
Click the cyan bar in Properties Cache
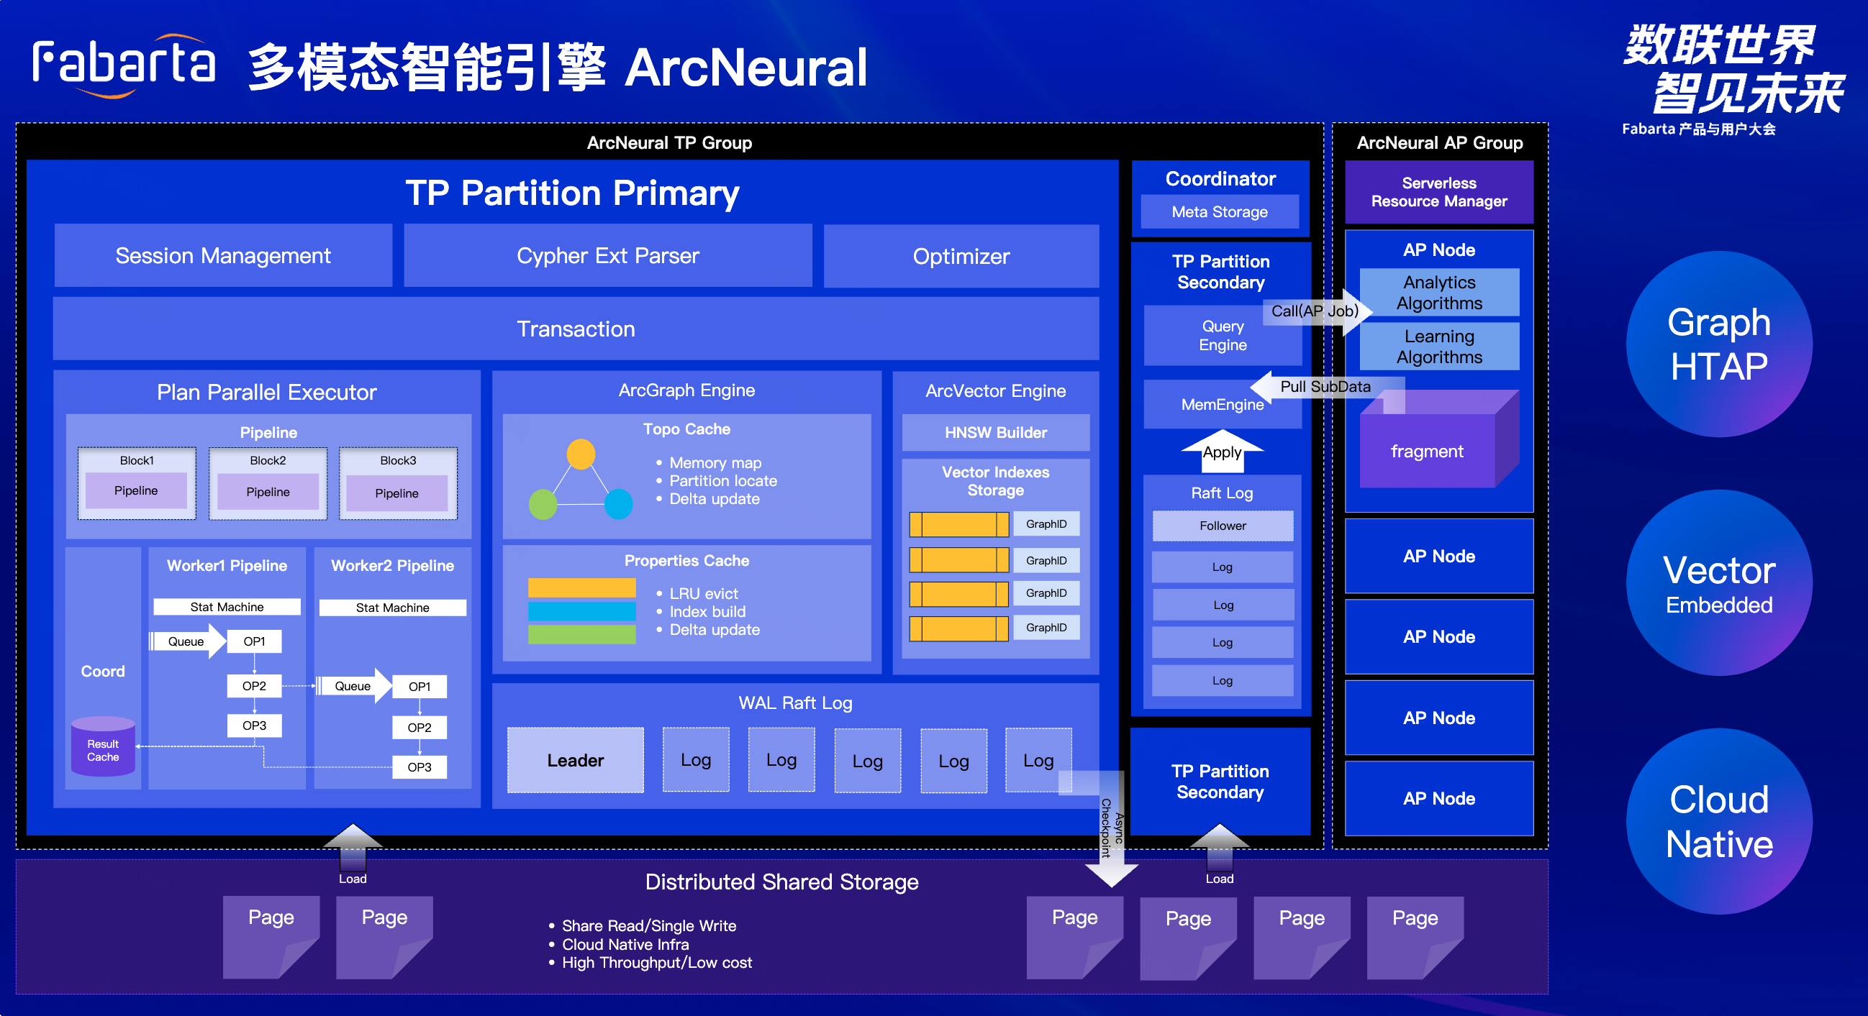click(582, 611)
